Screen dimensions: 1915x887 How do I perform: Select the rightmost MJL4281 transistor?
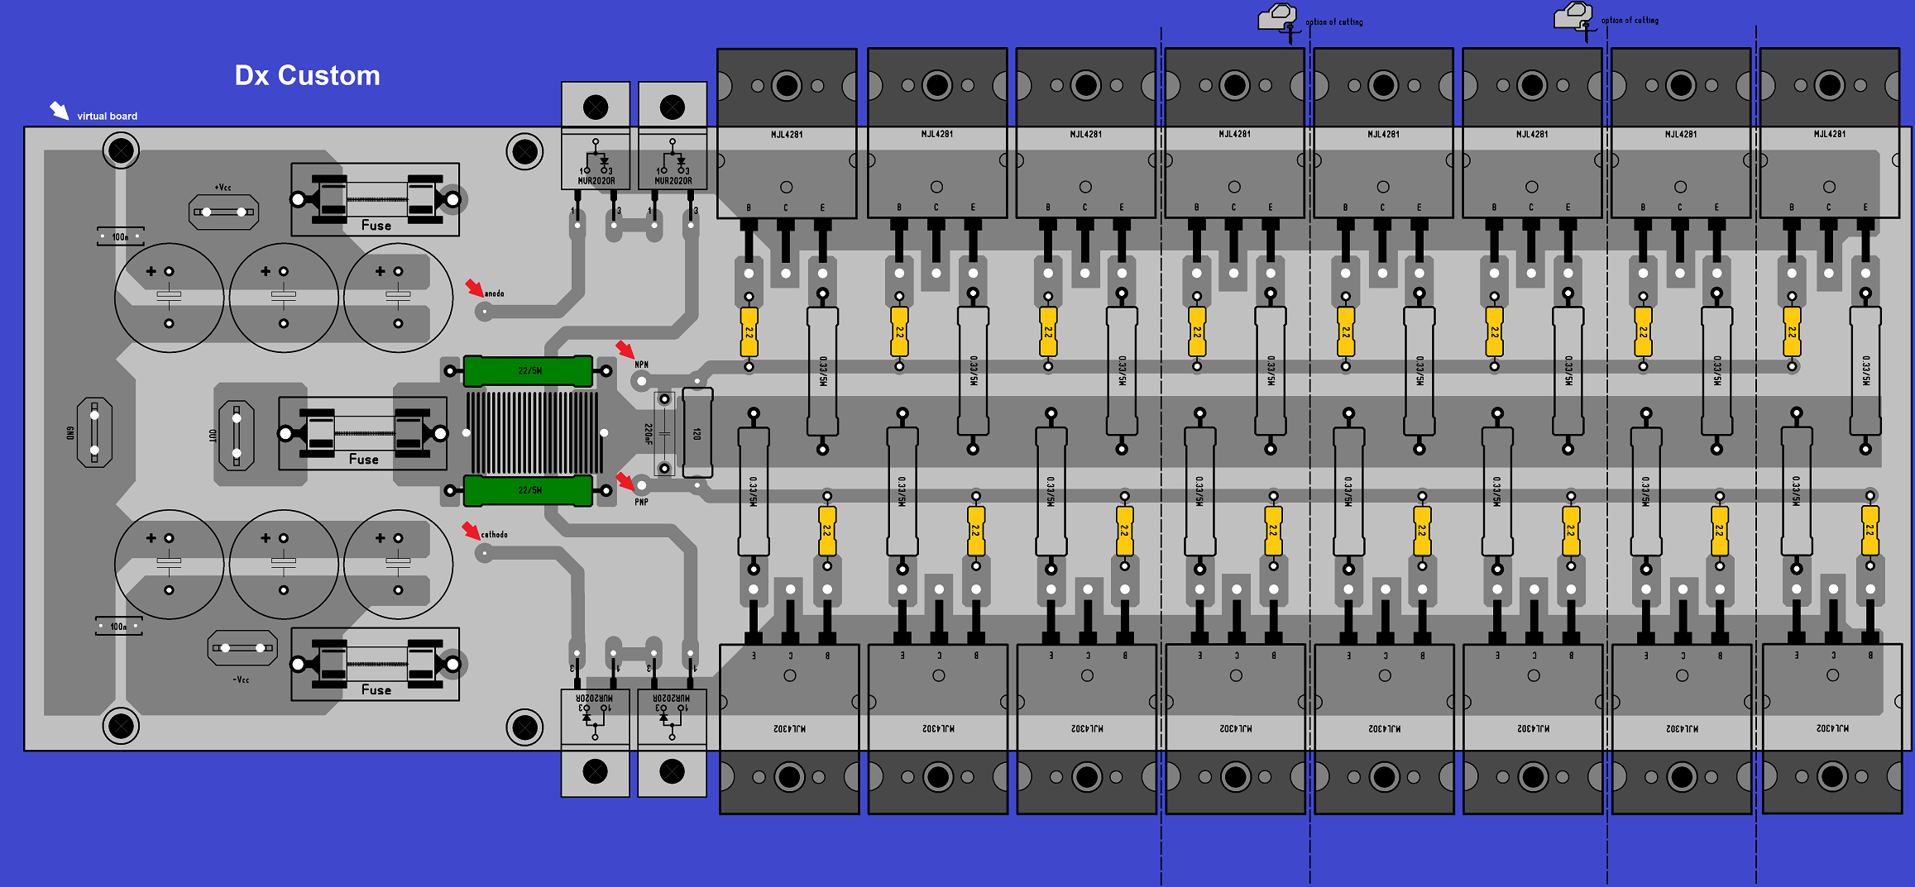(1829, 133)
